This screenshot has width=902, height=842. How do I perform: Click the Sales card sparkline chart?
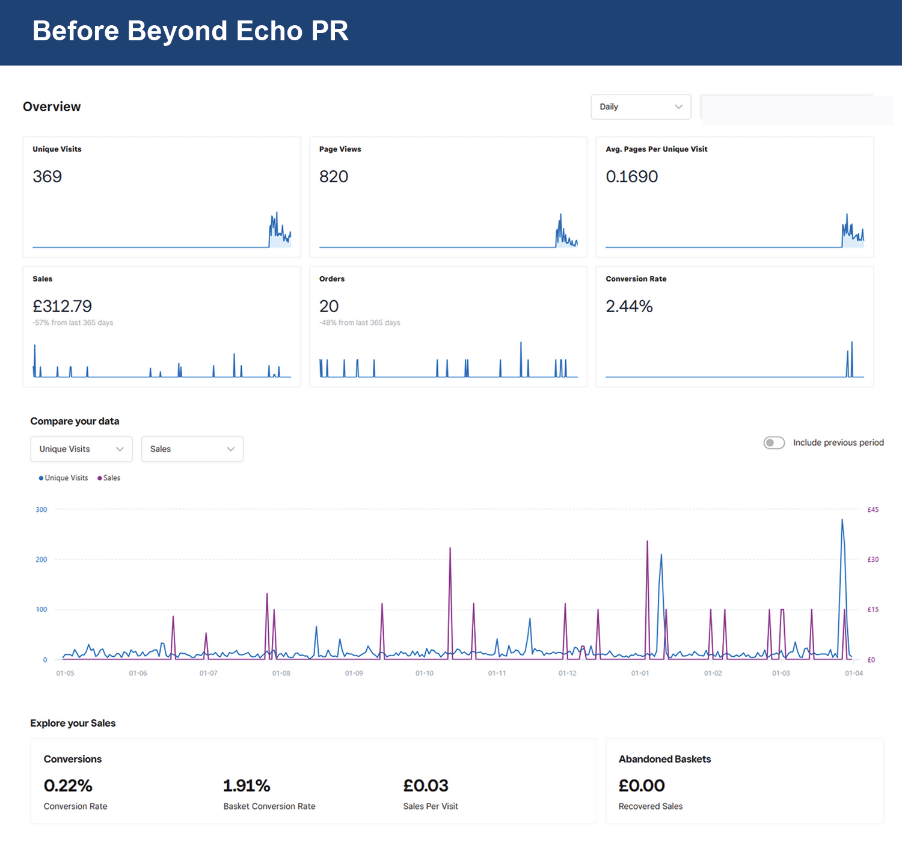point(161,360)
